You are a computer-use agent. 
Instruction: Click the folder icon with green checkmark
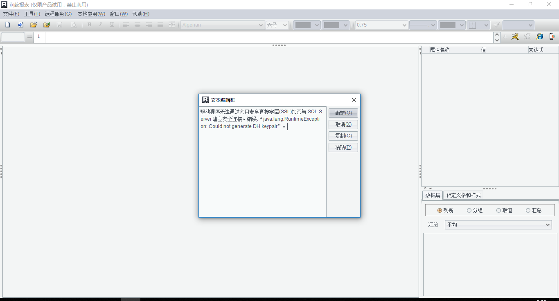47,25
